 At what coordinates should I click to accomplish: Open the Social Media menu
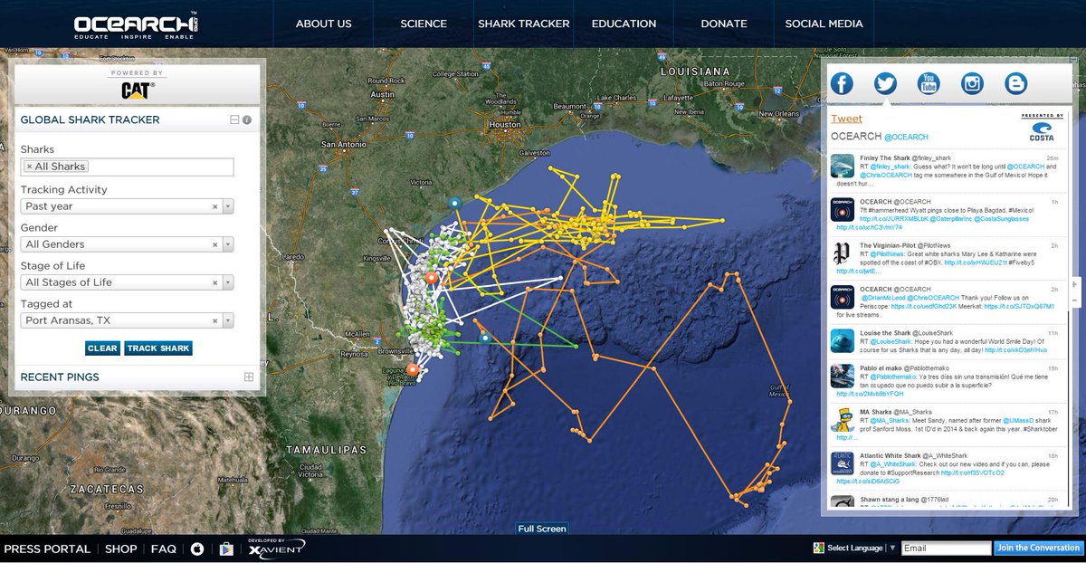pyautogui.click(x=824, y=24)
